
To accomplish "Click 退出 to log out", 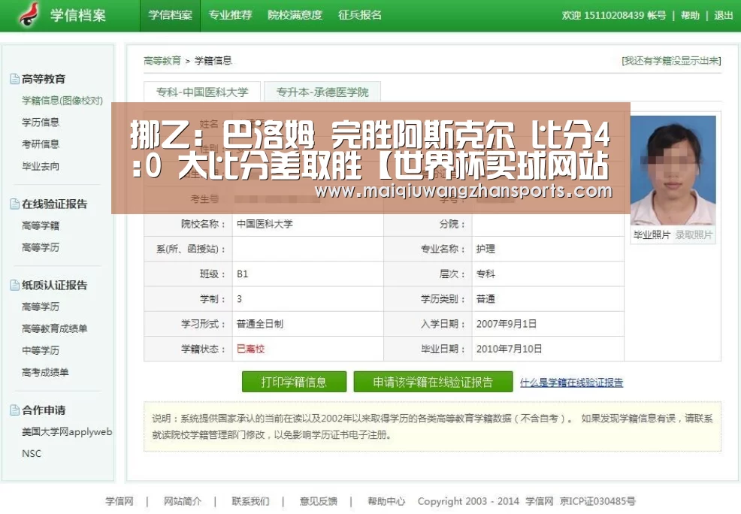I will [x=724, y=16].
